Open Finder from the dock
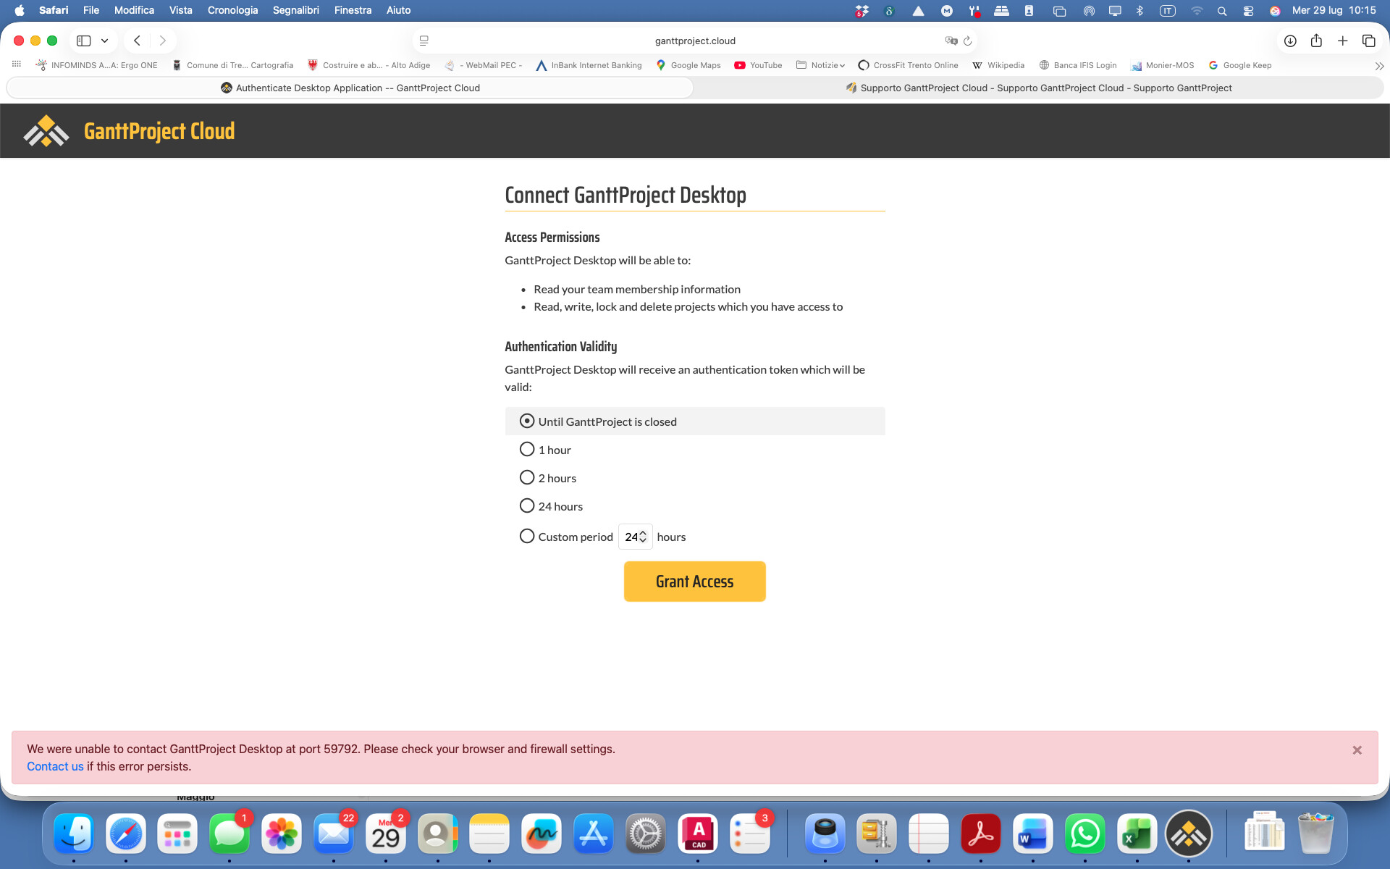Viewport: 1390px width, 869px height. pyautogui.click(x=74, y=834)
